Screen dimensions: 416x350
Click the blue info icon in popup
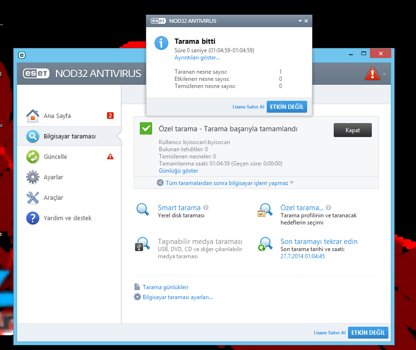pos(161,43)
